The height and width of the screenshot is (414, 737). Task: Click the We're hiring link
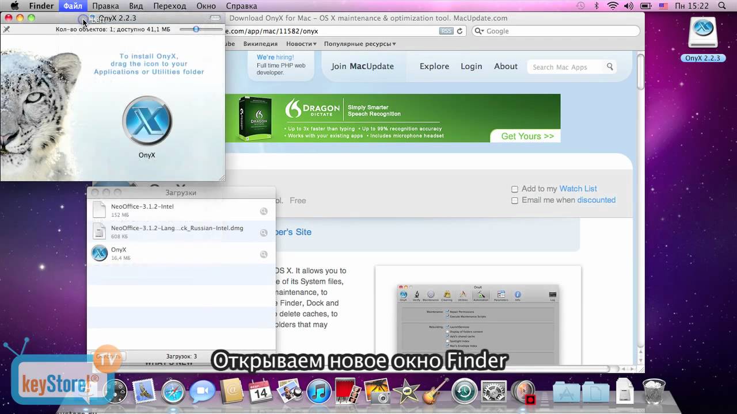click(x=275, y=57)
